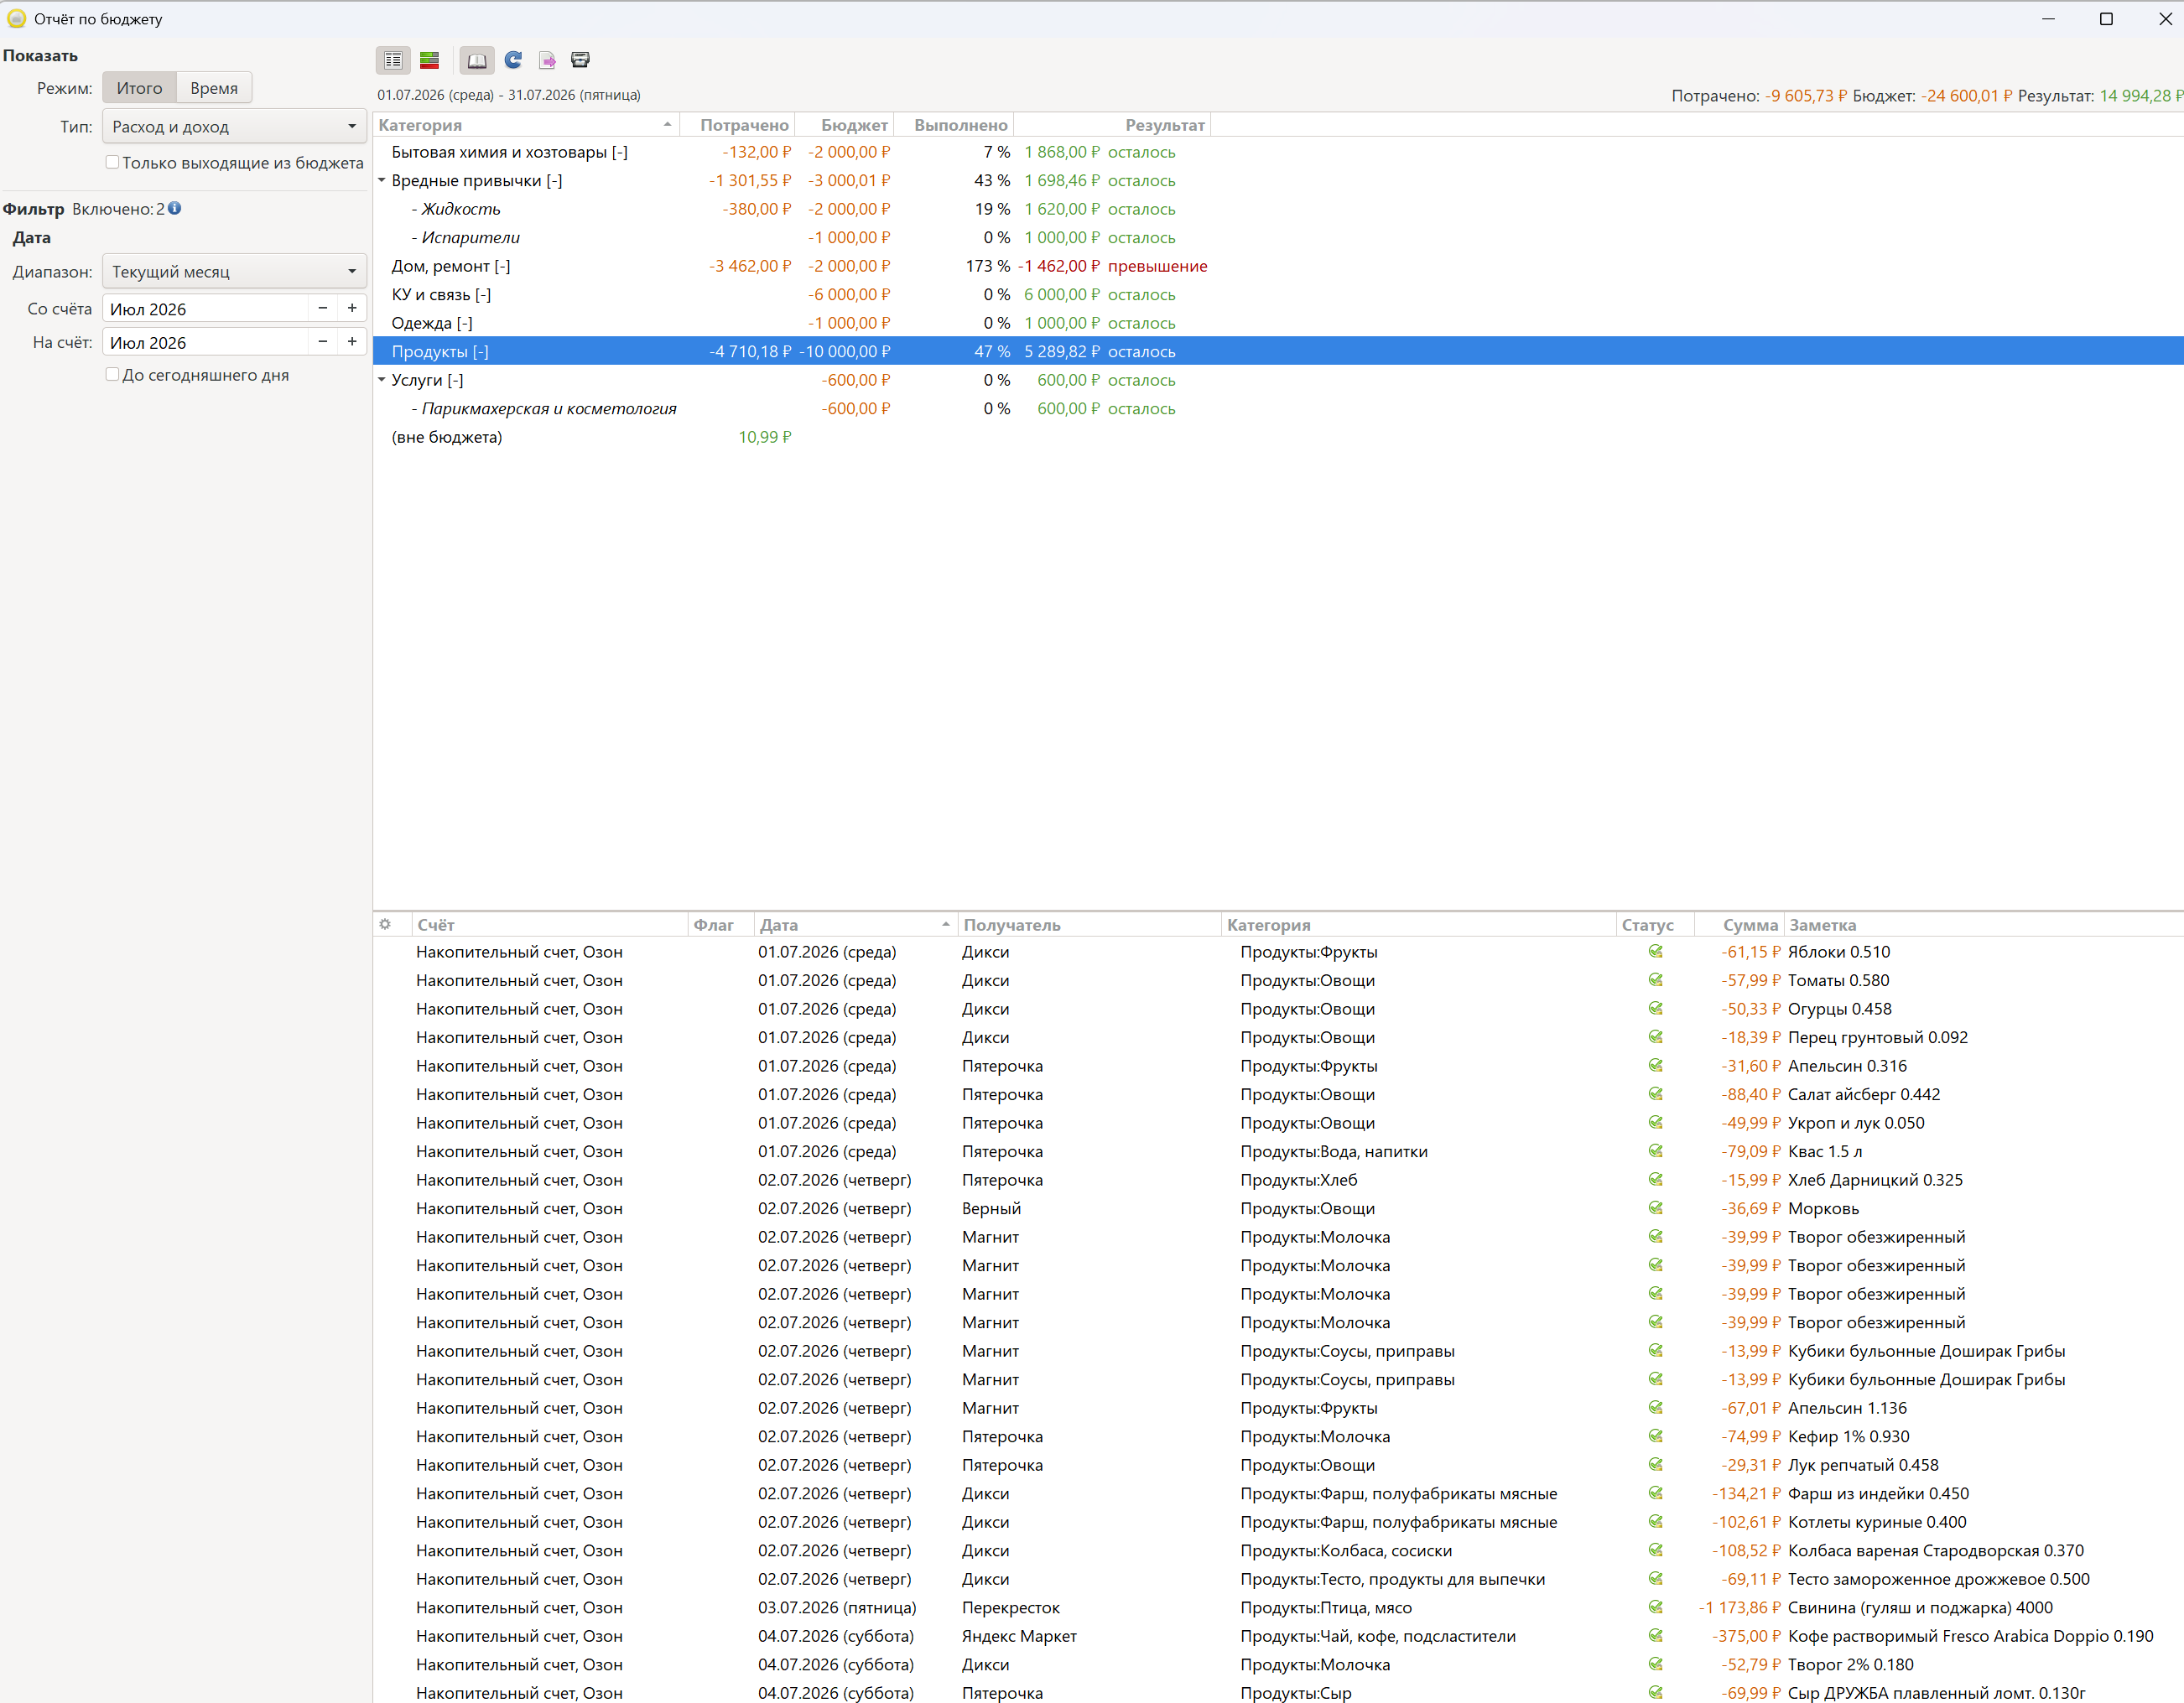Click the status icon on the Морковь row
This screenshot has height=1703, width=2184.
[1656, 1208]
